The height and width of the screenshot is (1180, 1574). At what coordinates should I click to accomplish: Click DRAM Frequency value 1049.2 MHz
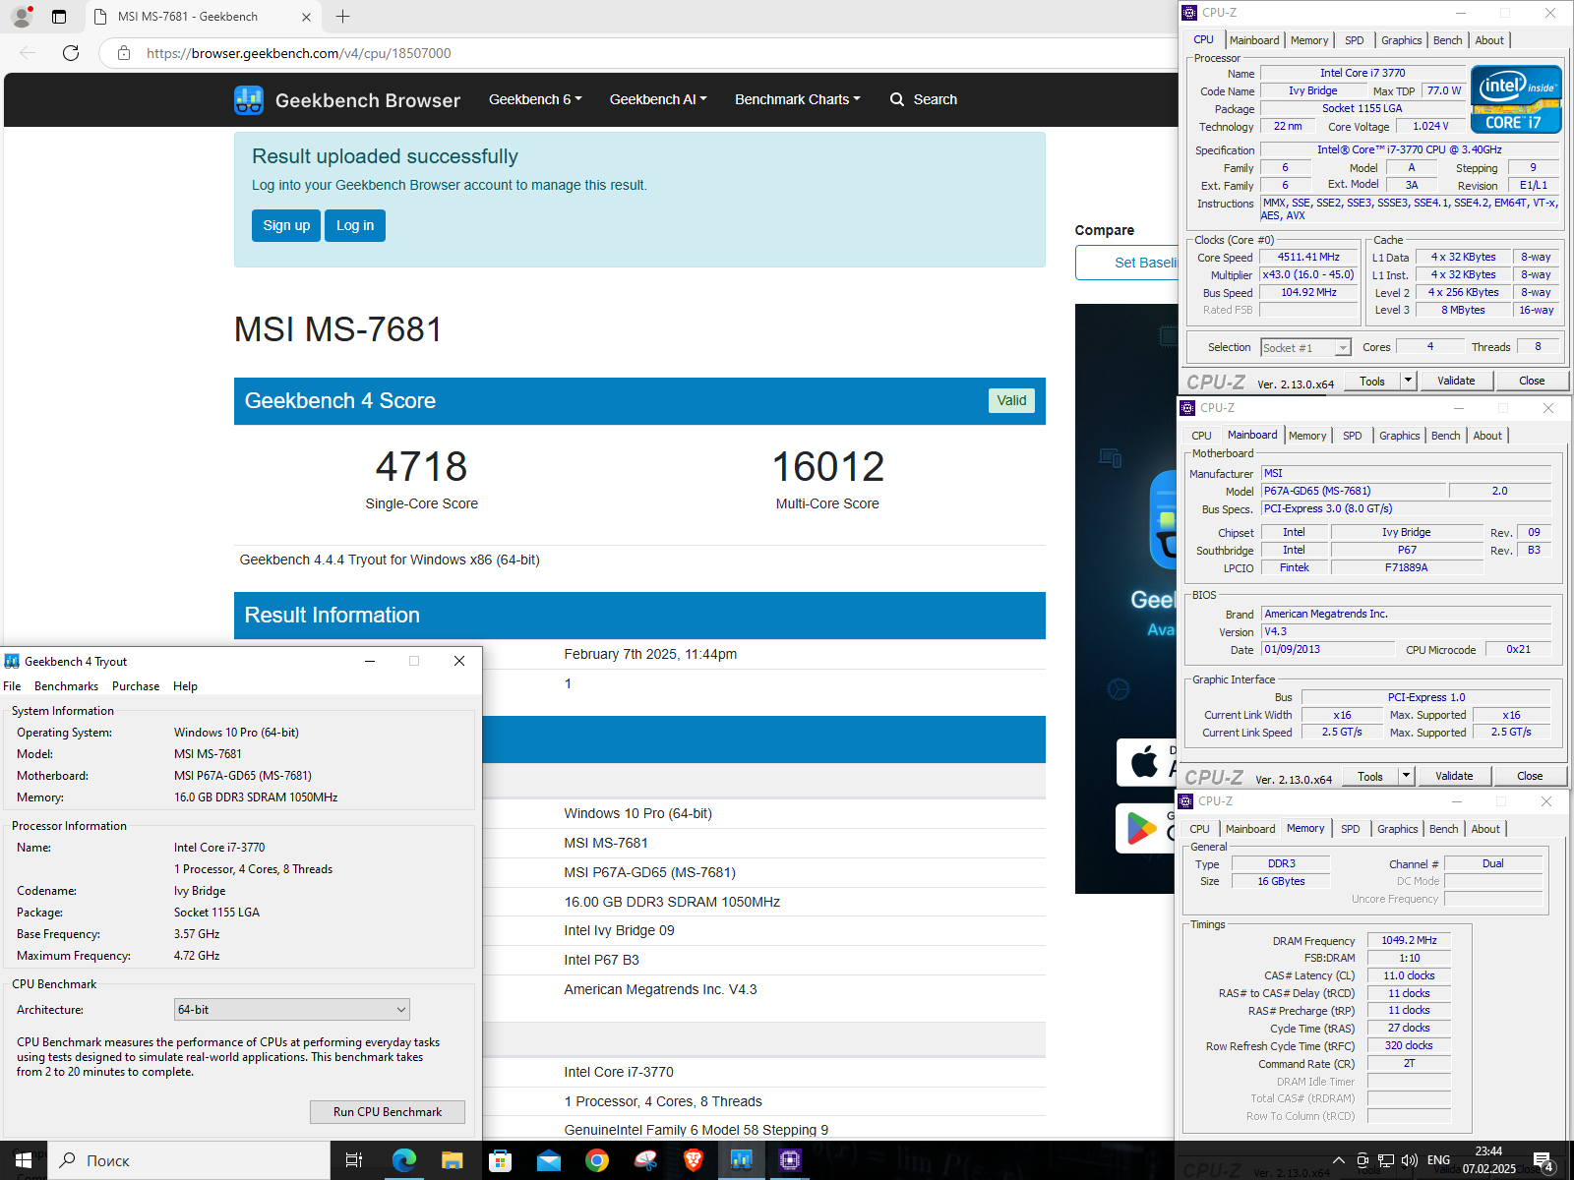1409,941
